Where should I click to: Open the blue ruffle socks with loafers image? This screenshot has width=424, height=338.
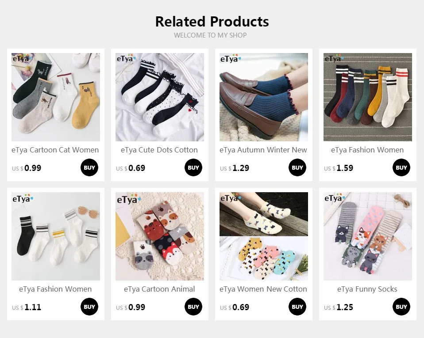point(264,97)
